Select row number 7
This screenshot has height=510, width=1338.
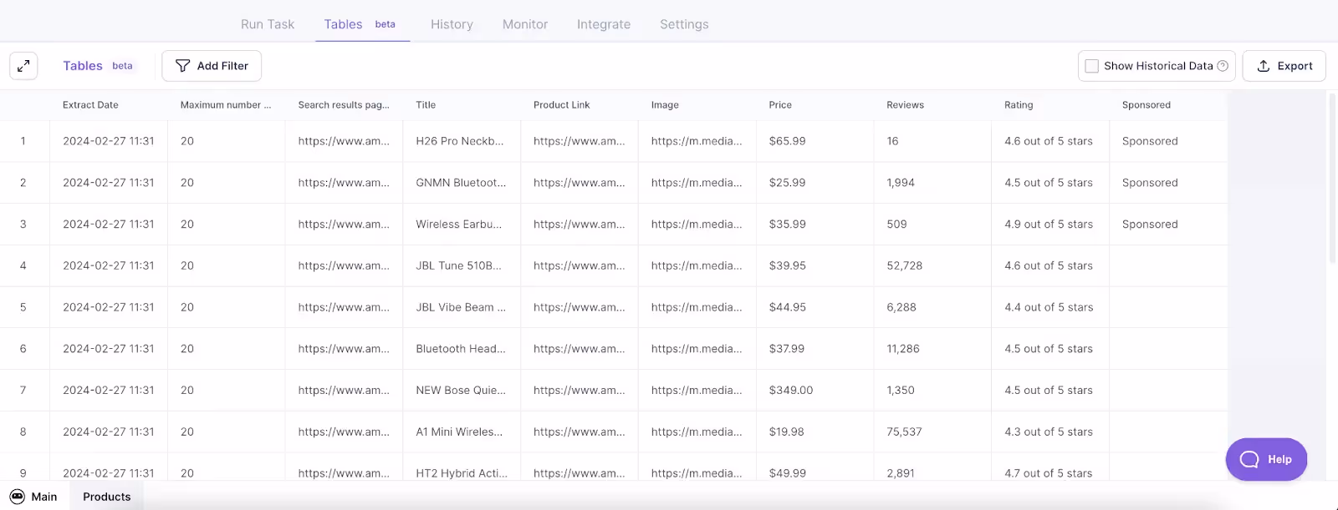point(23,390)
